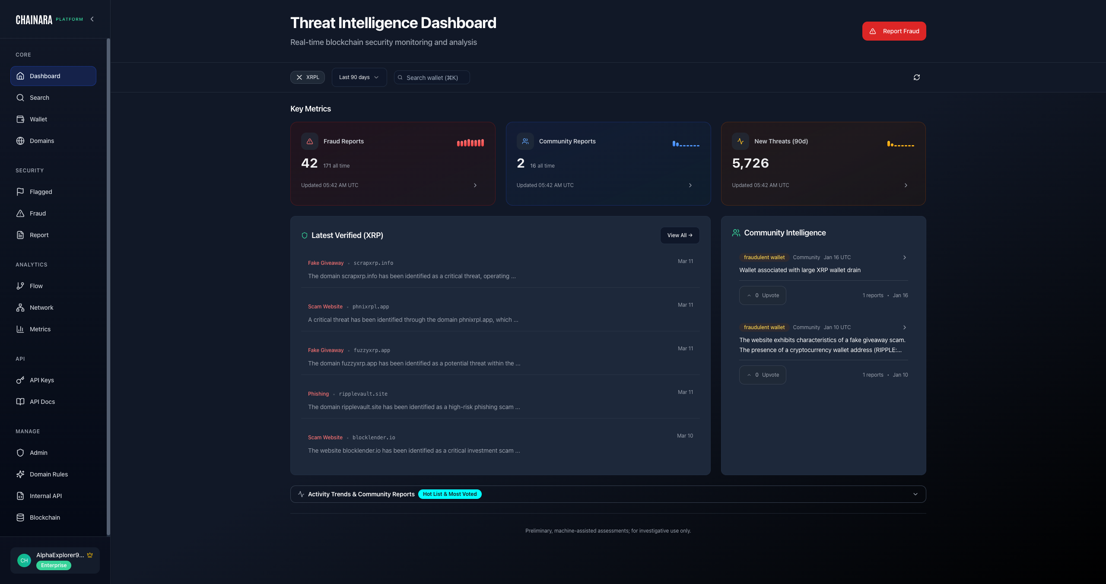Refresh the dashboard with the refresh icon
Image resolution: width=1106 pixels, height=584 pixels.
click(x=917, y=77)
